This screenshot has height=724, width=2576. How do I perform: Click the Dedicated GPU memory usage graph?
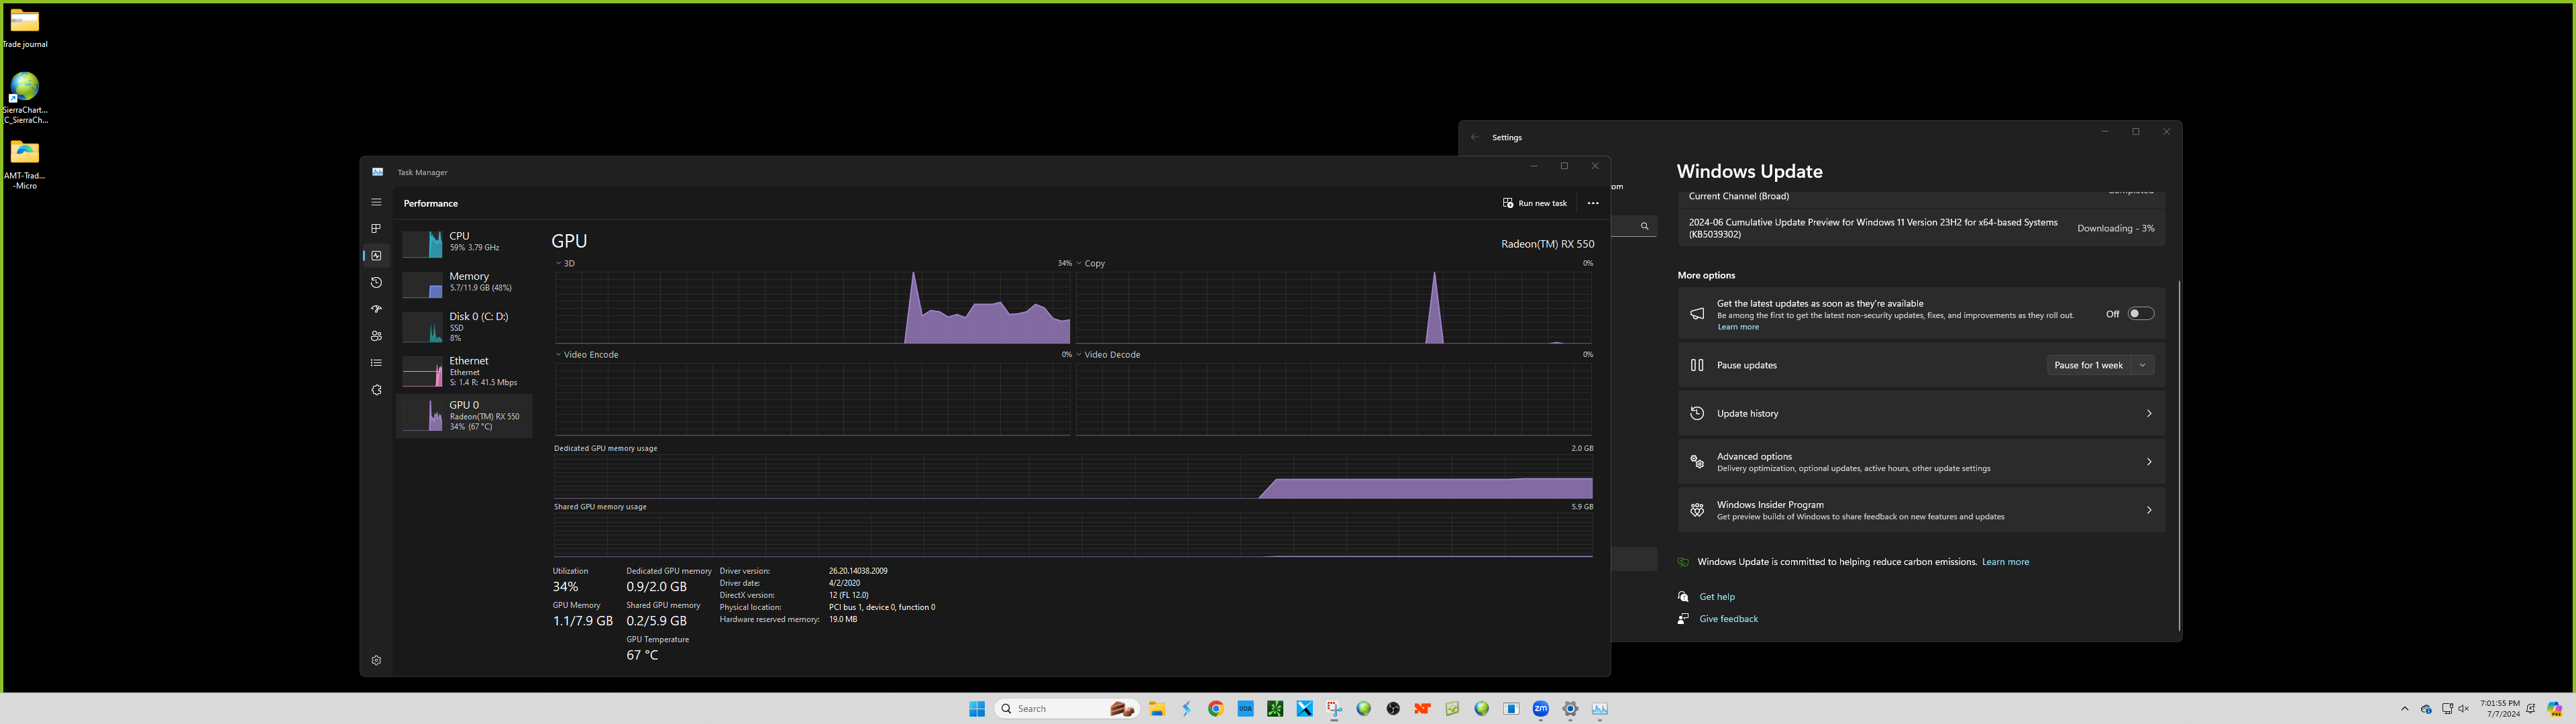point(1073,477)
